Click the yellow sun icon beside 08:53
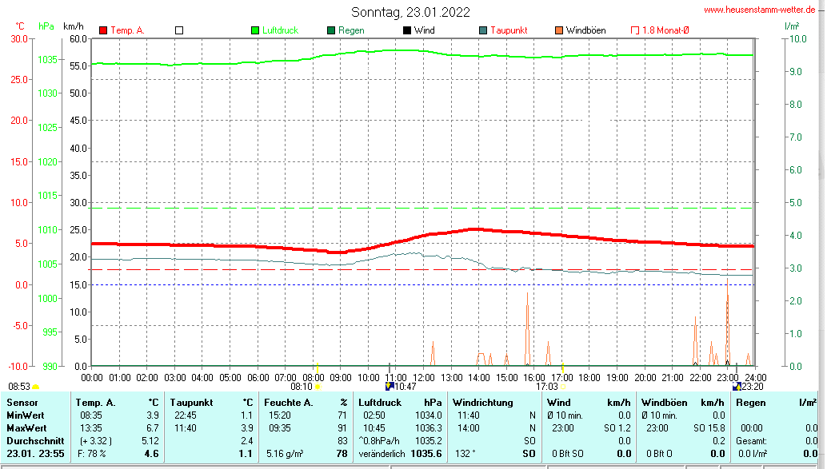 (x=35, y=387)
